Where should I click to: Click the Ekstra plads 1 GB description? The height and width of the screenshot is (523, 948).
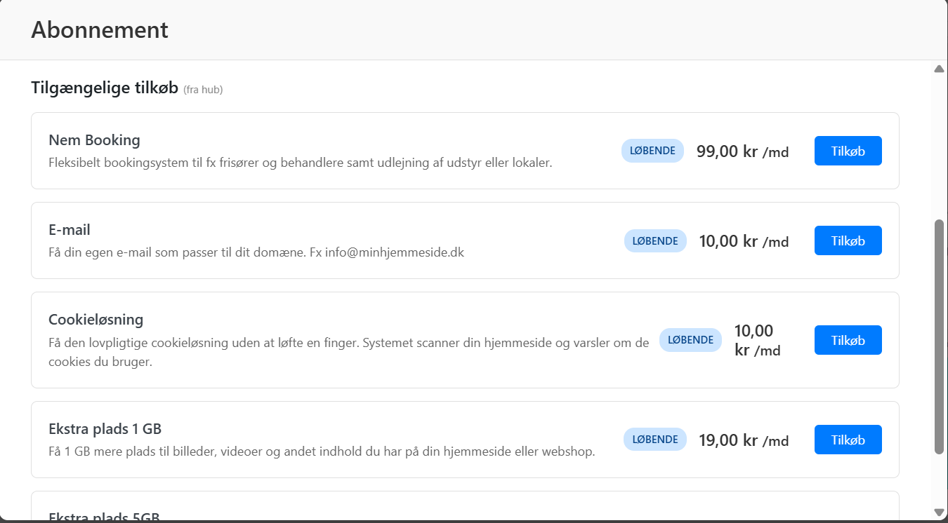click(x=322, y=451)
